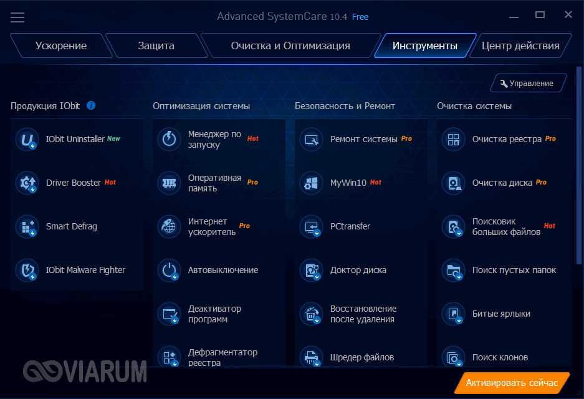Click the Поиск клонов icon
Screen dimensions: 584x399
pos(453,357)
